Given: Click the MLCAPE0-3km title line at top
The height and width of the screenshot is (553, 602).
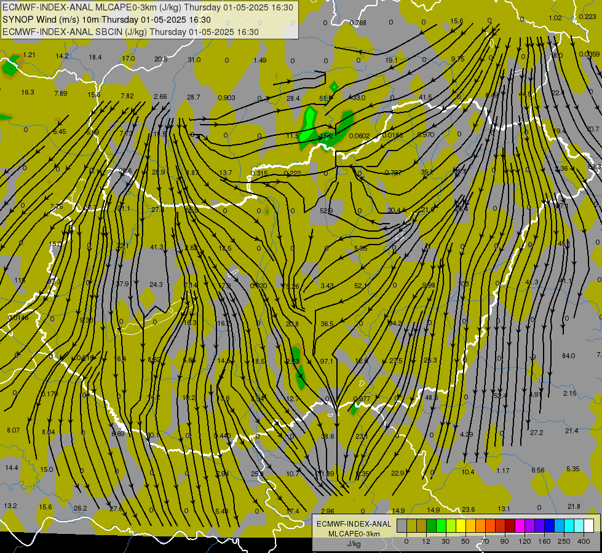Looking at the screenshot, I should (x=148, y=7).
